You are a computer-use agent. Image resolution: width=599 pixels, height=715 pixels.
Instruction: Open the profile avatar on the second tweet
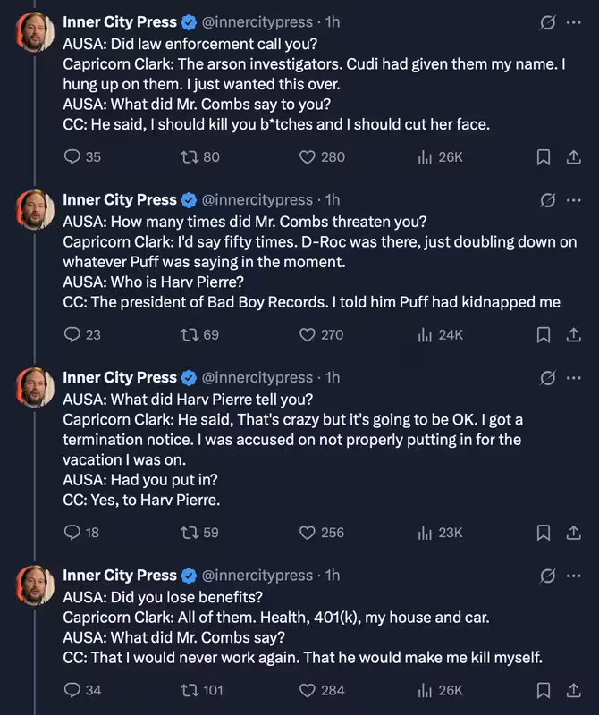(35, 210)
